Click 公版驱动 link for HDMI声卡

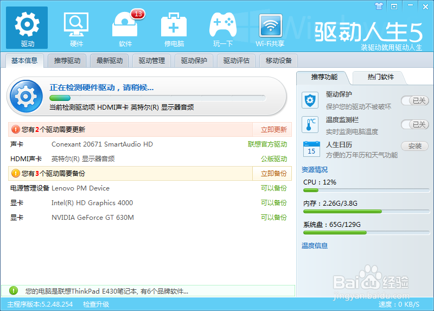274,159
